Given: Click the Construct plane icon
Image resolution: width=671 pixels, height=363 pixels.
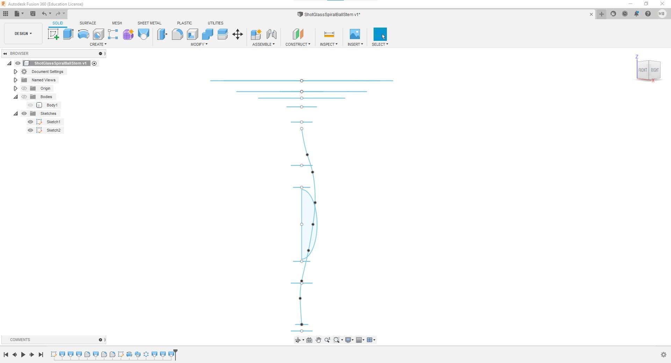Looking at the screenshot, I should 298,34.
